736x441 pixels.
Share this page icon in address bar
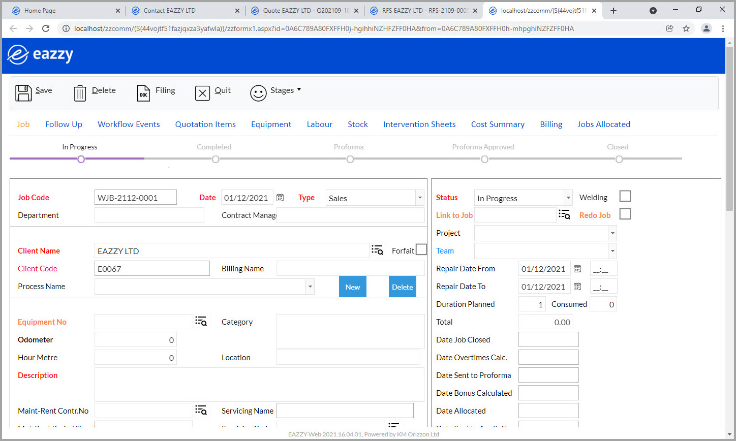[670, 28]
